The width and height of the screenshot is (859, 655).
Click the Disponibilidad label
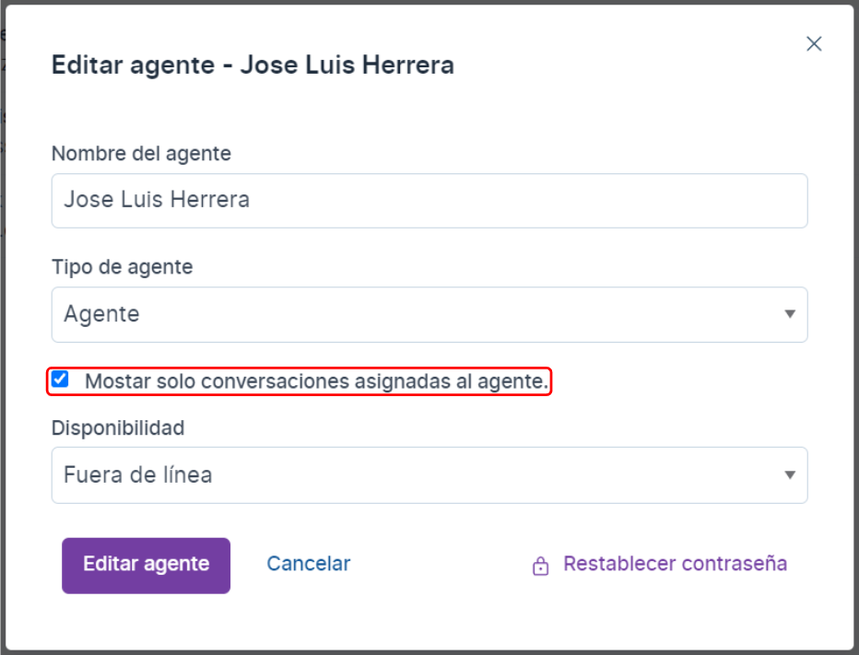118,427
